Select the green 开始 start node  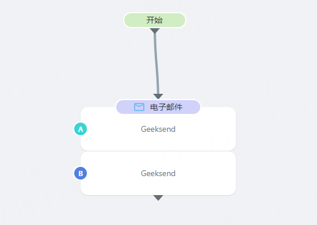[155, 20]
